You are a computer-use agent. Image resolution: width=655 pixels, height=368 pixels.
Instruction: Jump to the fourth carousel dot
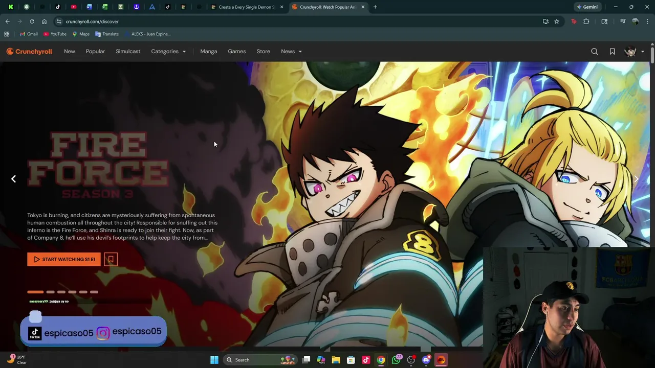point(72,292)
